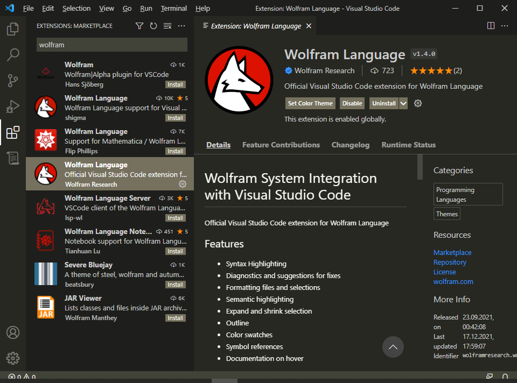Open the extension settings gear next to Uninstall
517x383 pixels.
418,103
